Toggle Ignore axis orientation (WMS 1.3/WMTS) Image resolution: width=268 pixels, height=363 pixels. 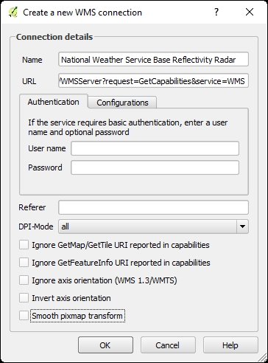coord(24,280)
